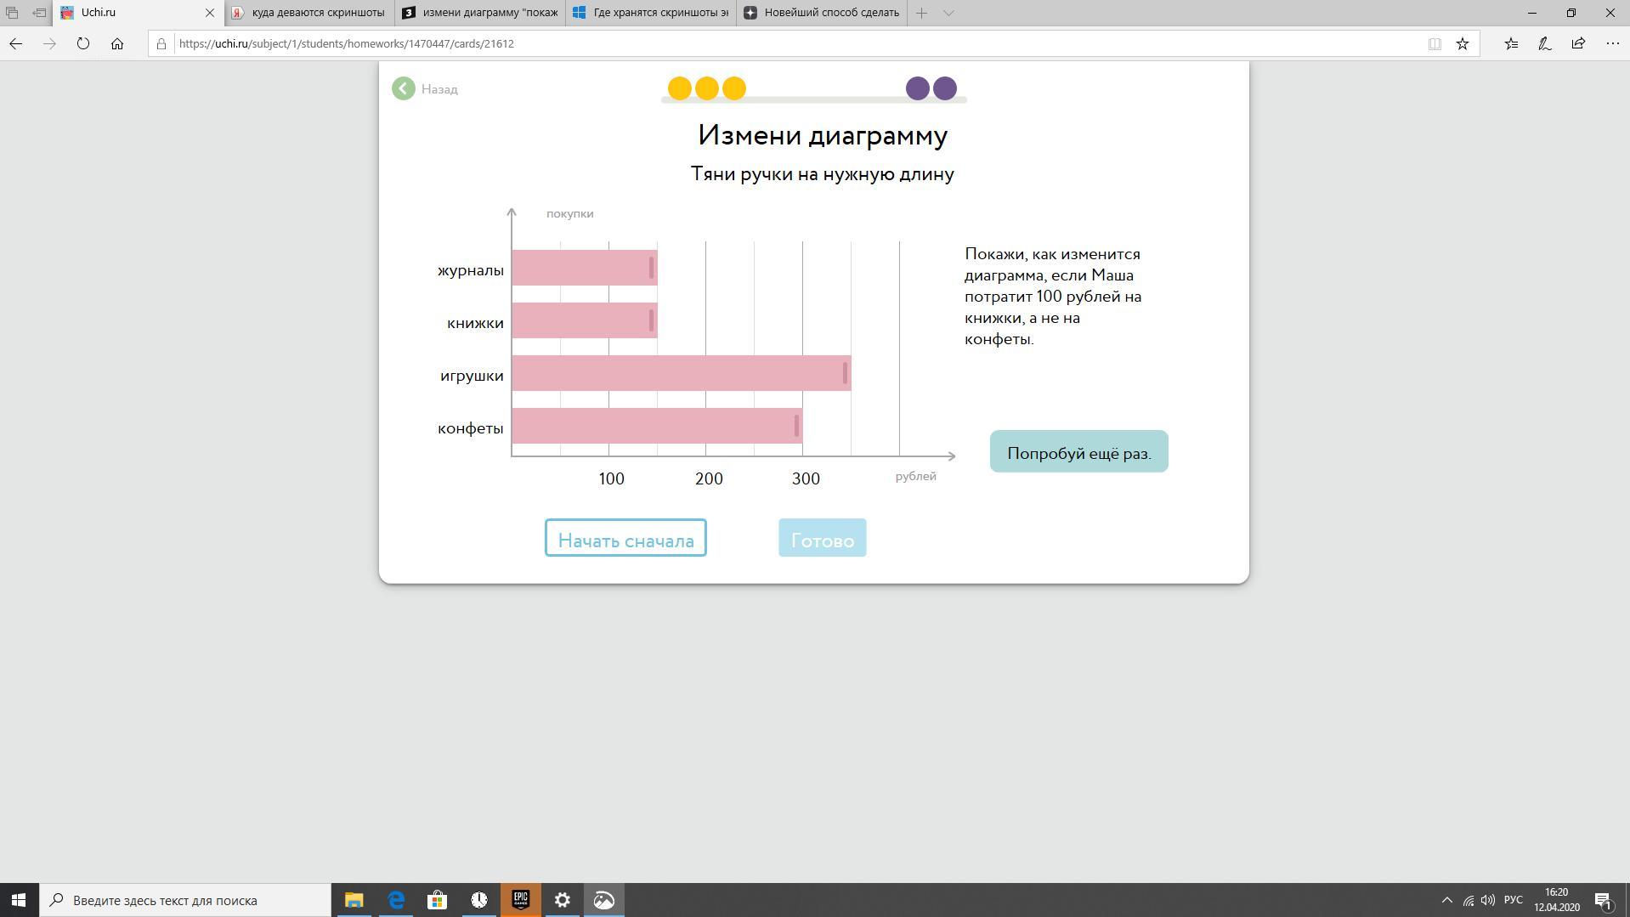The width and height of the screenshot is (1630, 917).
Task: Open Reading view icon in address bar
Action: [1435, 44]
